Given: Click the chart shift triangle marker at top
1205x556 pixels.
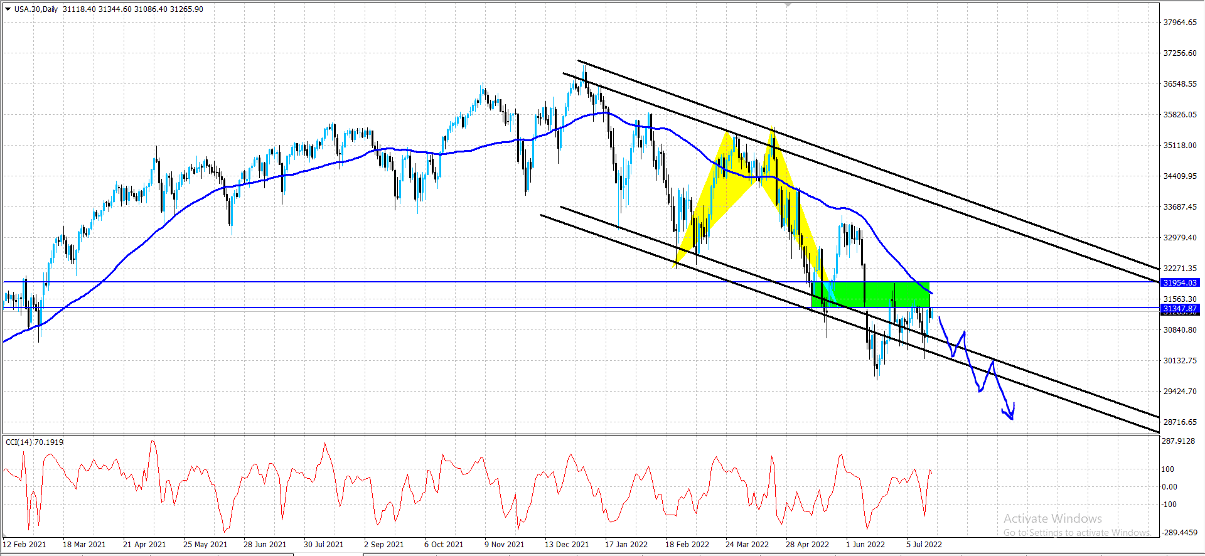Looking at the screenshot, I should (788, 5).
